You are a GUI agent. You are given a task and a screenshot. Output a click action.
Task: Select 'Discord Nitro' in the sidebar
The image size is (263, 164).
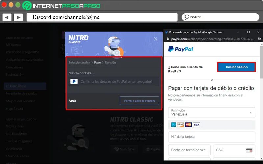[x=25, y=86]
